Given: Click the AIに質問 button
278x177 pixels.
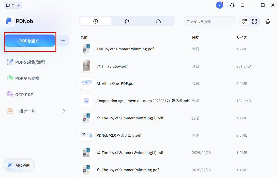Looking at the screenshot, I should [19, 165].
